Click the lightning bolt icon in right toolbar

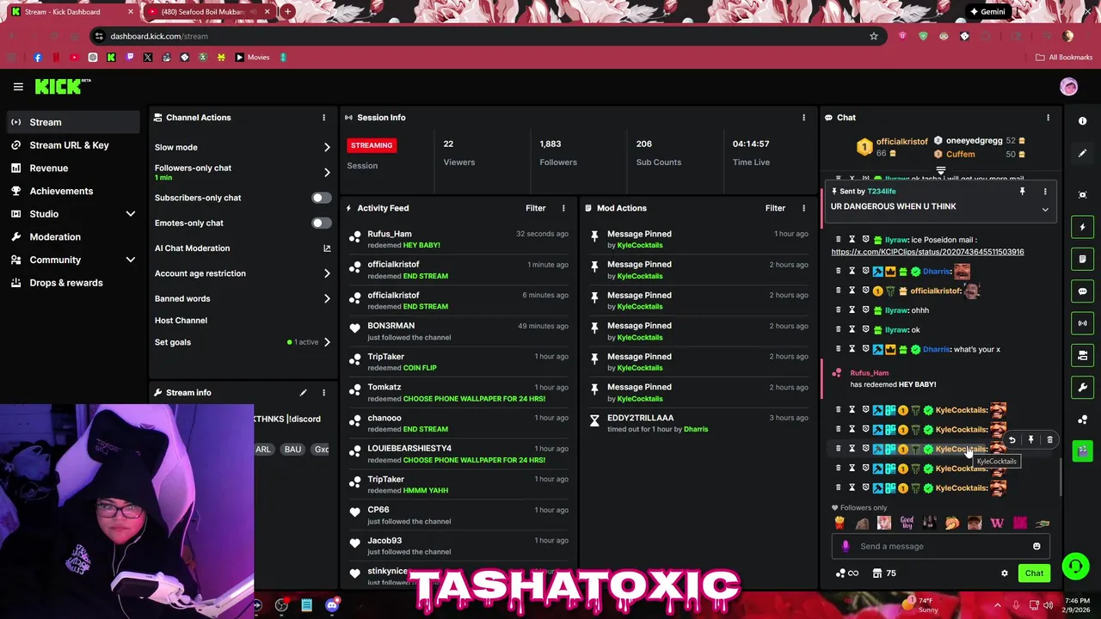(1082, 227)
